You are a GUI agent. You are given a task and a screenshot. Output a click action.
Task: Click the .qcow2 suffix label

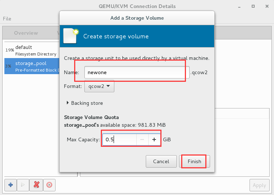pos(199,72)
